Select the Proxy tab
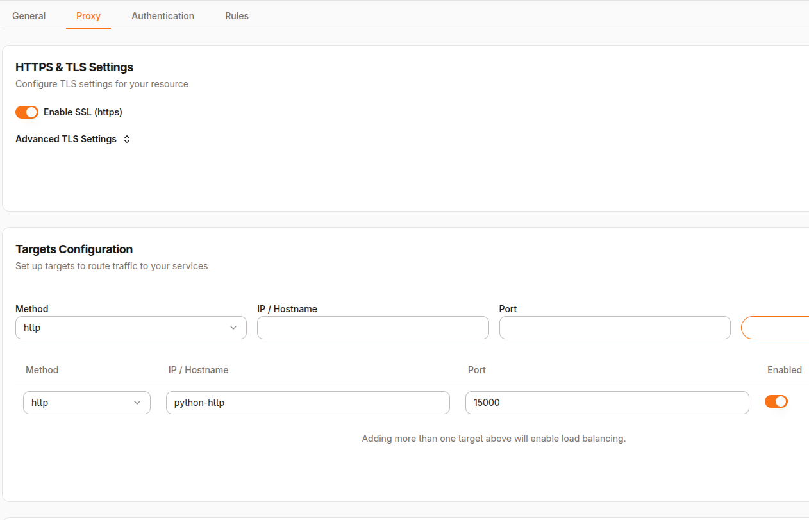 tap(88, 16)
